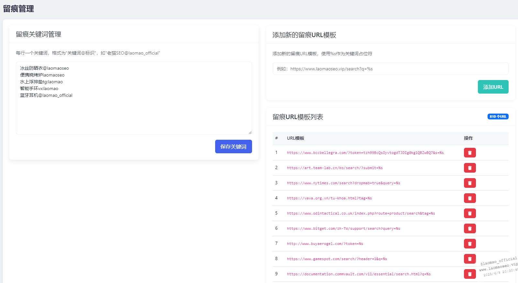The width and height of the screenshot is (518, 283).
Task: Delete the documentation.commvault.com URL template
Action: [470, 274]
